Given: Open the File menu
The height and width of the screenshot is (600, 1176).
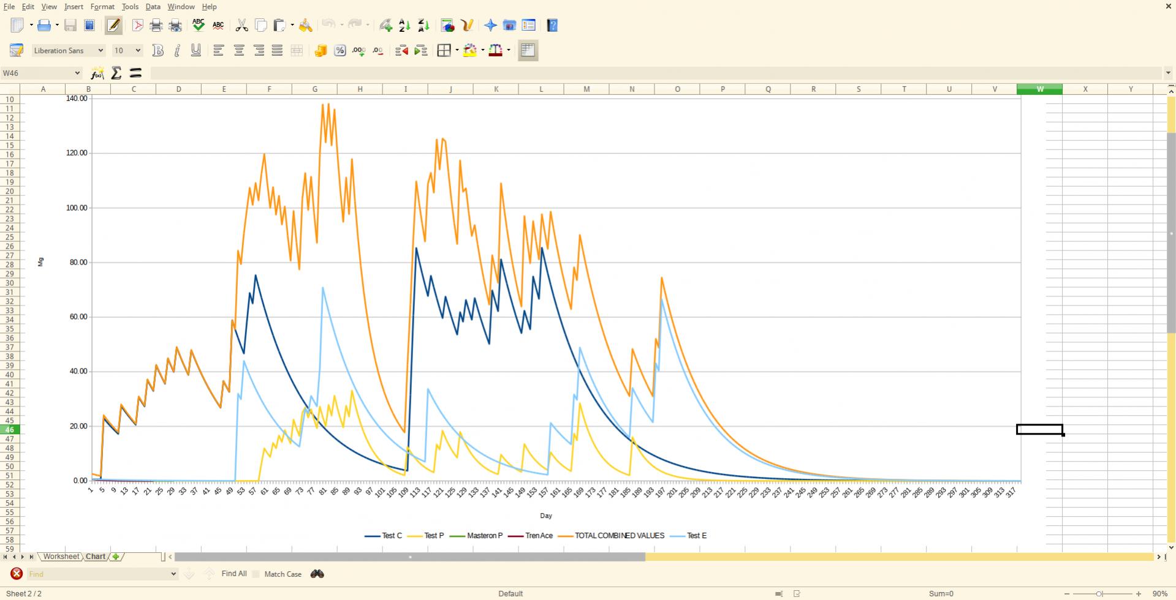Looking at the screenshot, I should pyautogui.click(x=9, y=7).
